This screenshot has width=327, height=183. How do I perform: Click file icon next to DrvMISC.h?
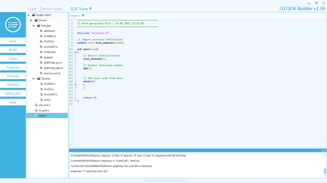[41, 36]
